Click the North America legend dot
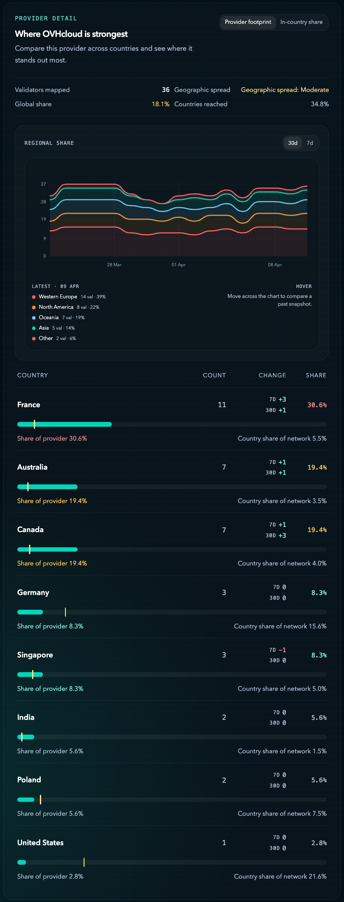Image resolution: width=344 pixels, height=902 pixels. click(x=34, y=307)
